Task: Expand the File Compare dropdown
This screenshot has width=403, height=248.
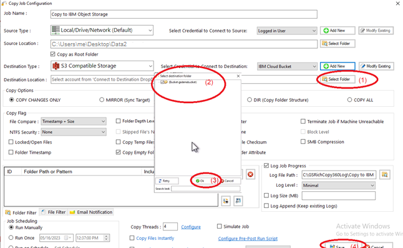Action: point(74,121)
